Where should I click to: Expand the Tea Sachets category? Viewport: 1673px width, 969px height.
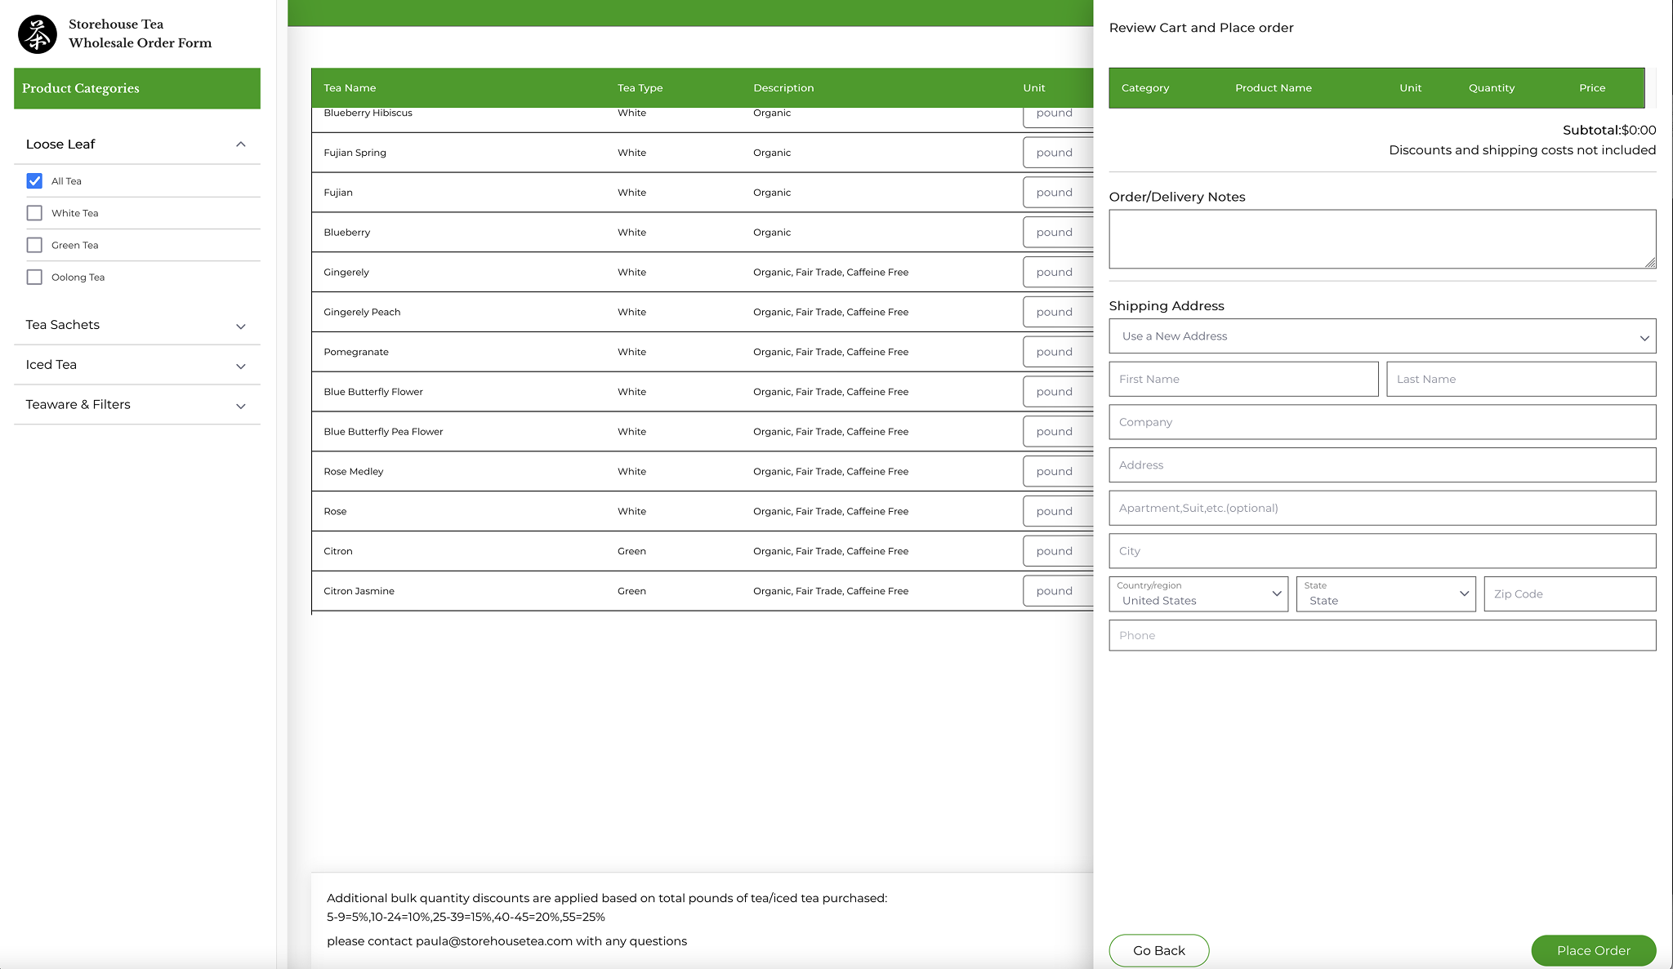pyautogui.click(x=240, y=326)
